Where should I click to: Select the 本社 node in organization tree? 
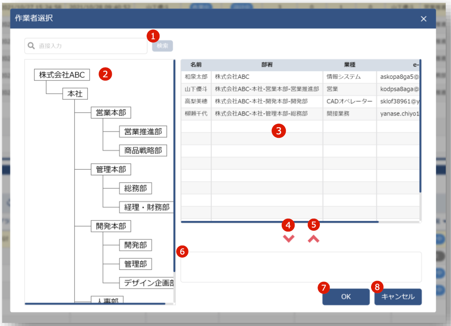pyautogui.click(x=75, y=94)
